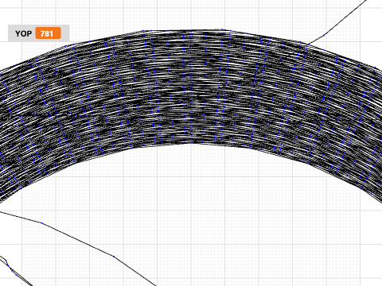
Task: Click the line segment left of first lower blue point
Action: click(21, 217)
